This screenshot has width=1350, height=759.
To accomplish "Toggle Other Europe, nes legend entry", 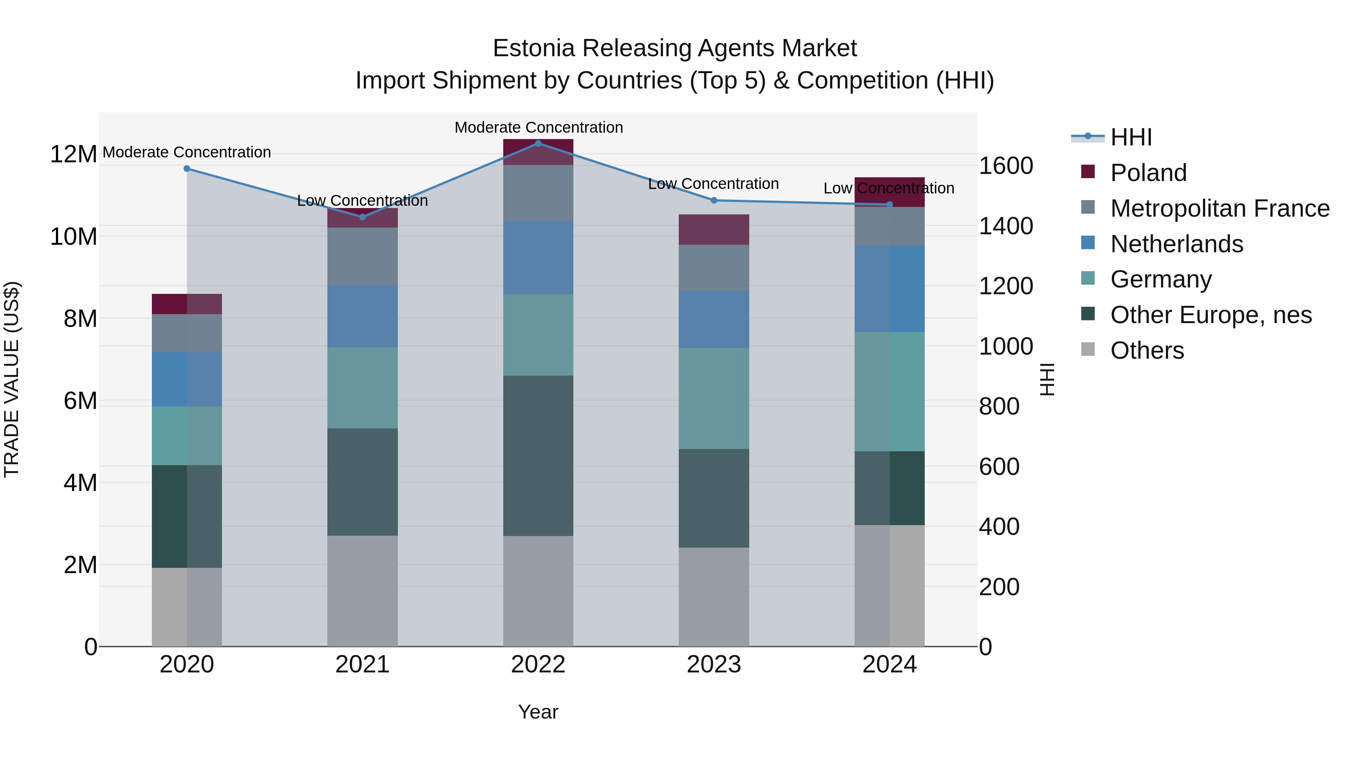I will point(1197,315).
